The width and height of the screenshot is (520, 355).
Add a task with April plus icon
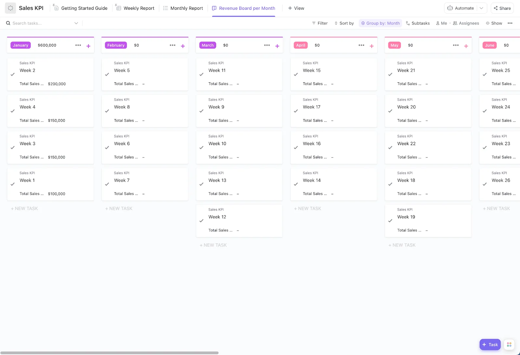(372, 46)
